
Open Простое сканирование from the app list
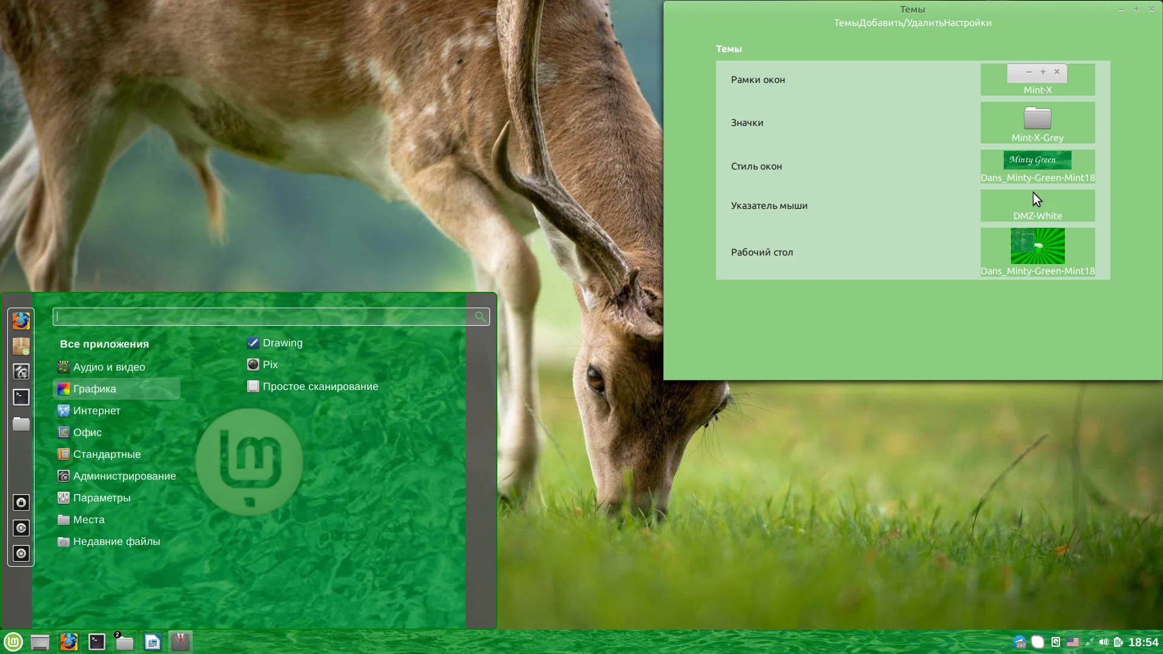320,386
